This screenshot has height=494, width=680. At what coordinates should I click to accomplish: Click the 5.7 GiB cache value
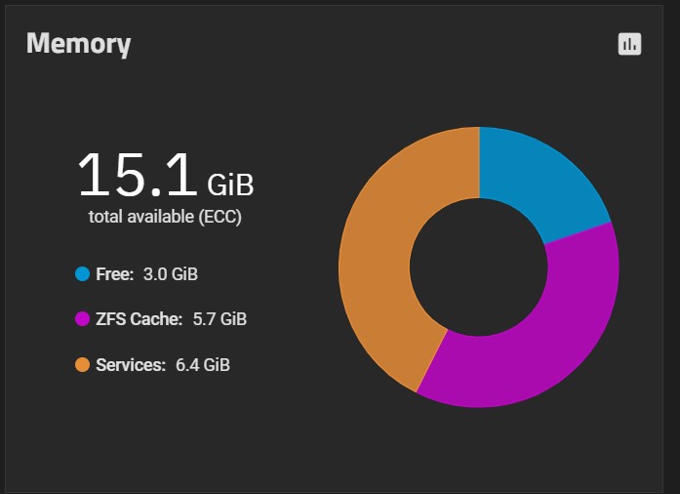point(220,319)
